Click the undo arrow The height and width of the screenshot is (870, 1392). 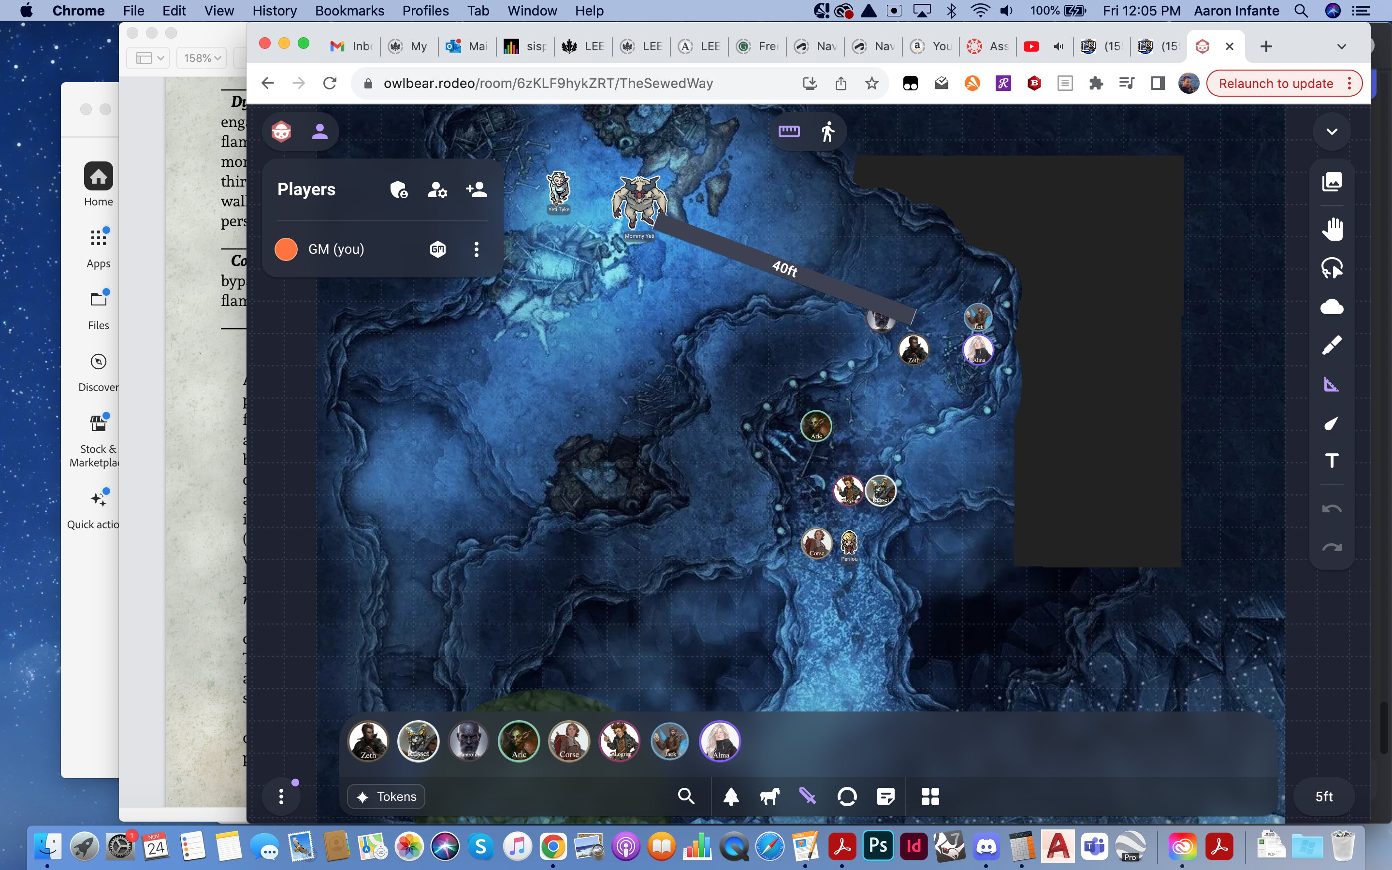point(1332,508)
